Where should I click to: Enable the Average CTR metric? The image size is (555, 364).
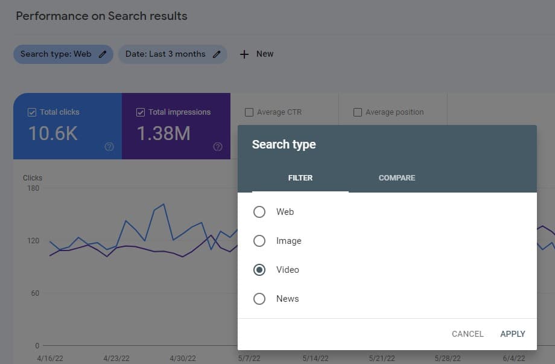(249, 112)
